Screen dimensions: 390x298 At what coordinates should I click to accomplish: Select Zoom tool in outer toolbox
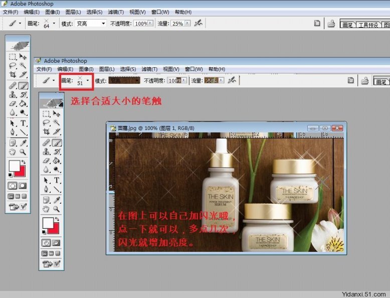(x=23, y=152)
